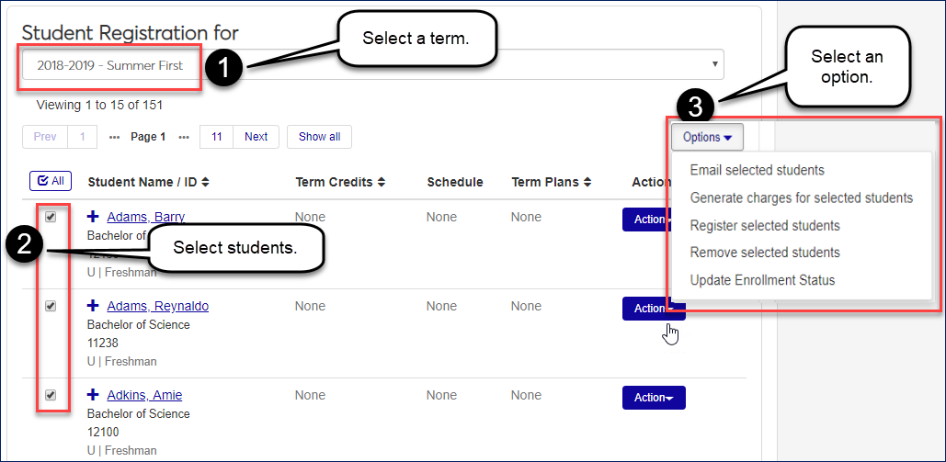Select Update Enrollment Status option
Viewport: 946px width, 462px height.
pos(762,280)
